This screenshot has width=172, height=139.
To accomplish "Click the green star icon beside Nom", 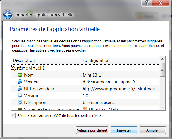I will (x=20, y=75).
